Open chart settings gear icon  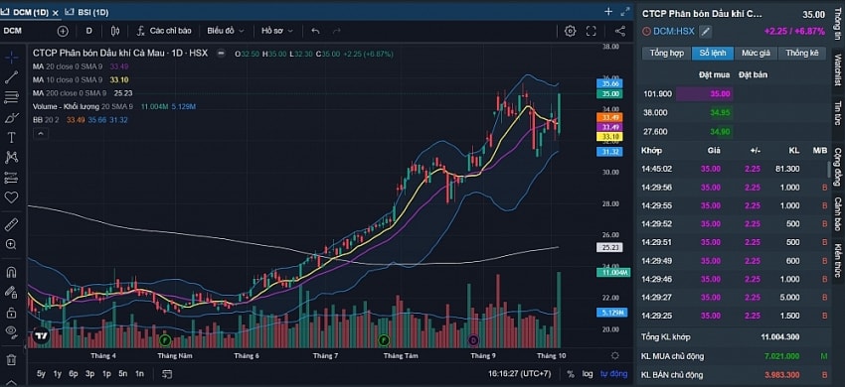(571, 31)
